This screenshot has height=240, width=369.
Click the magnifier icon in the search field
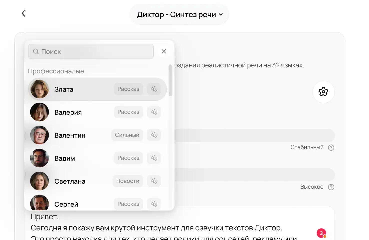36,51
